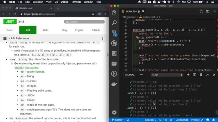The image size is (218, 122).
Task: Reload the Jest page in the browser
Action: pyautogui.click(x=15, y=14)
